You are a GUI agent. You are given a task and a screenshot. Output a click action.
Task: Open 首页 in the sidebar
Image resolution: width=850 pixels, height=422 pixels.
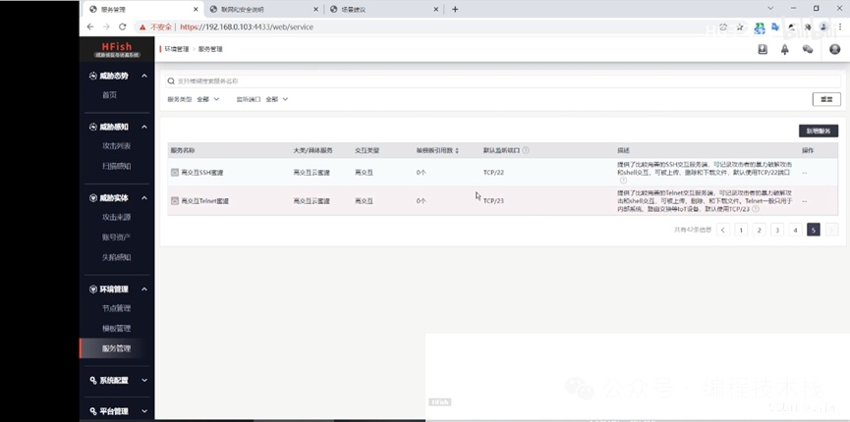click(x=109, y=95)
